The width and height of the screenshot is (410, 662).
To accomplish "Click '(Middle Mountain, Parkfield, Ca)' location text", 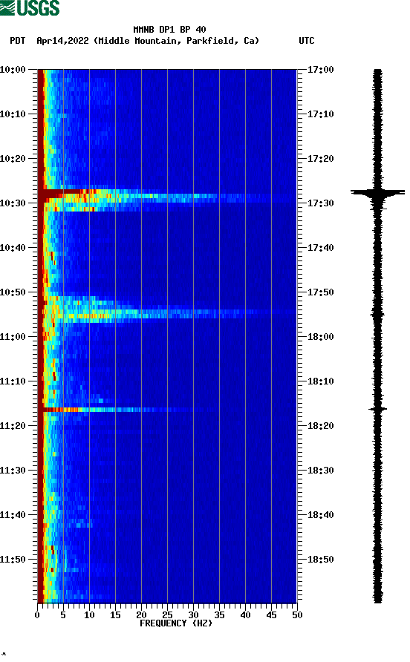I will [x=176, y=41].
